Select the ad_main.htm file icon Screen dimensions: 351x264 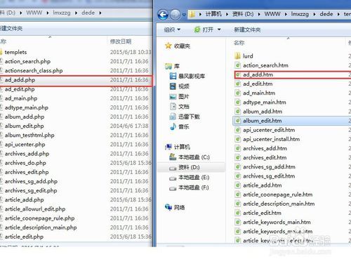tap(238, 93)
